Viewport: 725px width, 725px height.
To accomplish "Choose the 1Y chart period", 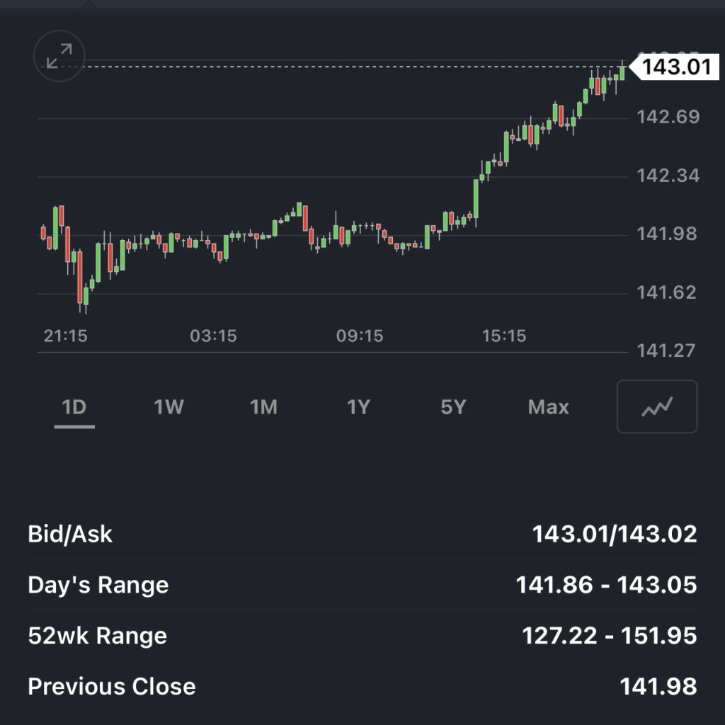I will [358, 407].
